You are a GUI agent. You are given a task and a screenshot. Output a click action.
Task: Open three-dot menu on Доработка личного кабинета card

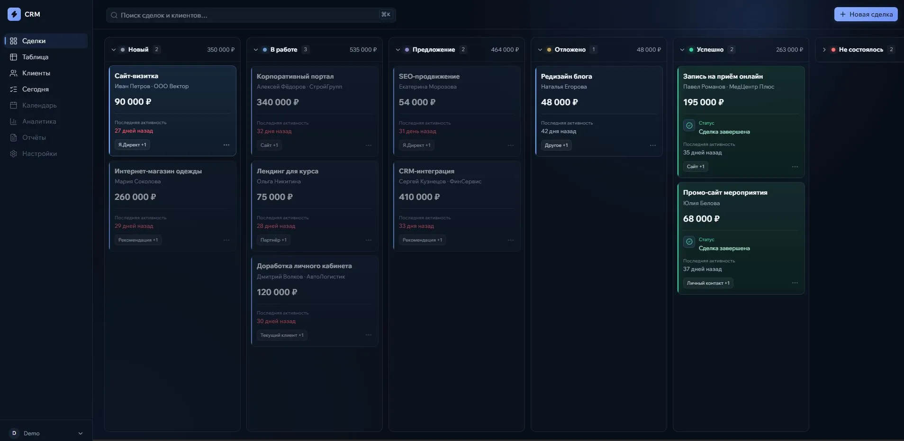point(369,335)
